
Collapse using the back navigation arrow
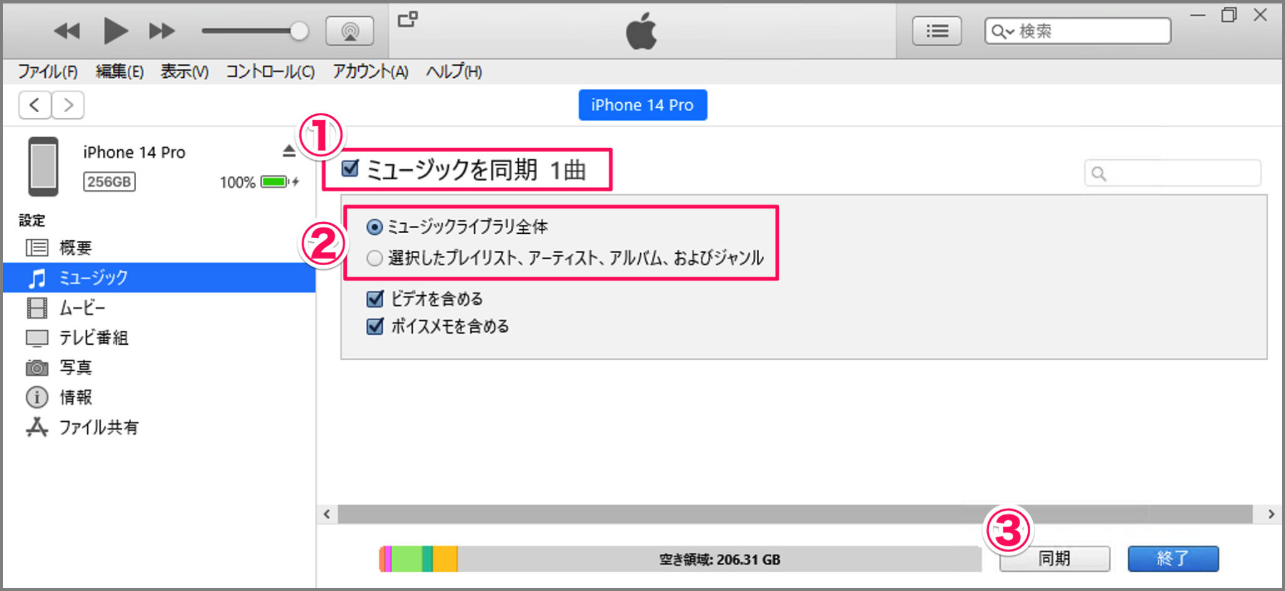tap(35, 105)
